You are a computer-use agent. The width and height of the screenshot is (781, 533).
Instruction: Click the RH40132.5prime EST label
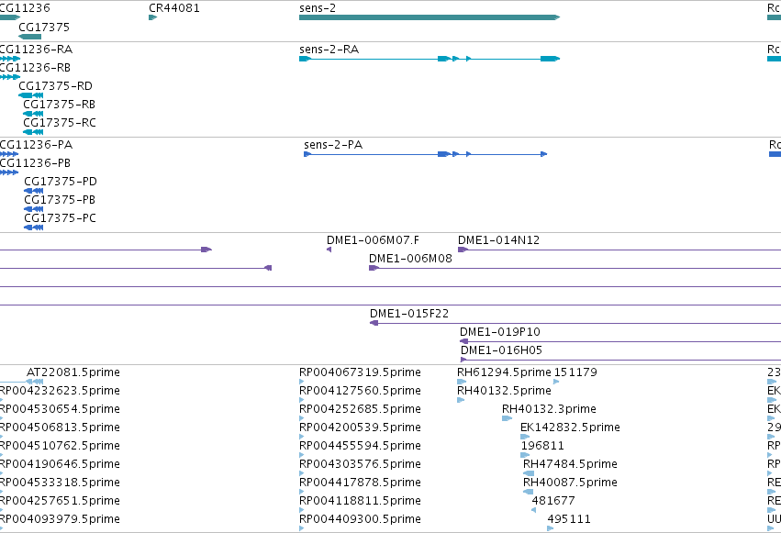point(504,391)
